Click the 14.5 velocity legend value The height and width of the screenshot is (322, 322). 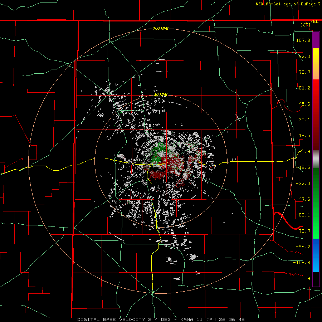(304, 136)
